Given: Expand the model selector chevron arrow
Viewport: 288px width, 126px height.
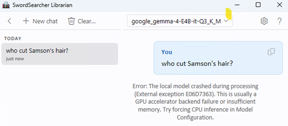Looking at the screenshot, I should point(226,21).
